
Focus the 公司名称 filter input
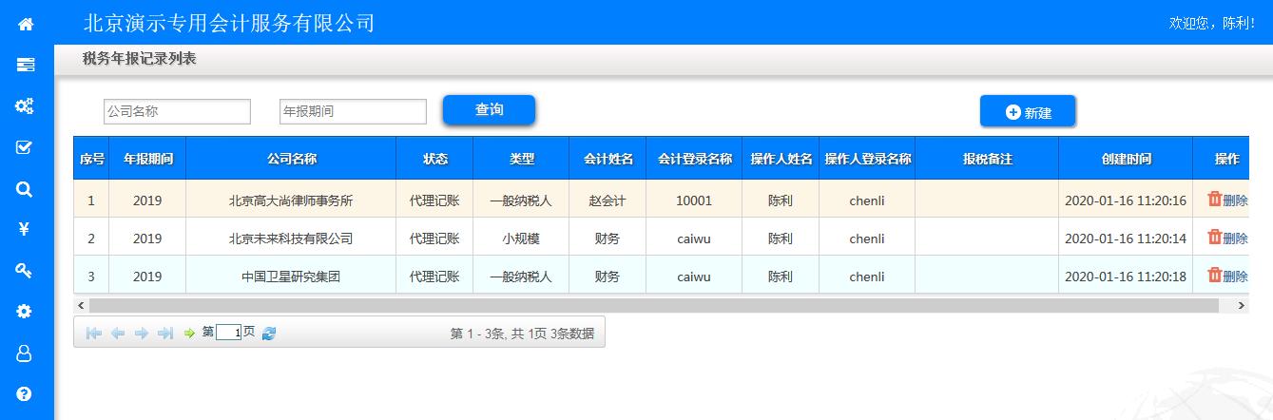tap(177, 111)
